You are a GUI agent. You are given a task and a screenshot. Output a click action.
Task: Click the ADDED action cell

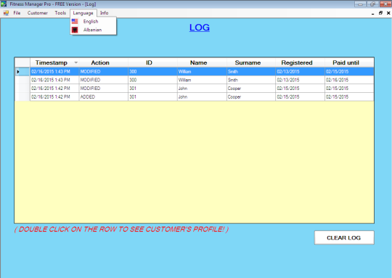104,97
